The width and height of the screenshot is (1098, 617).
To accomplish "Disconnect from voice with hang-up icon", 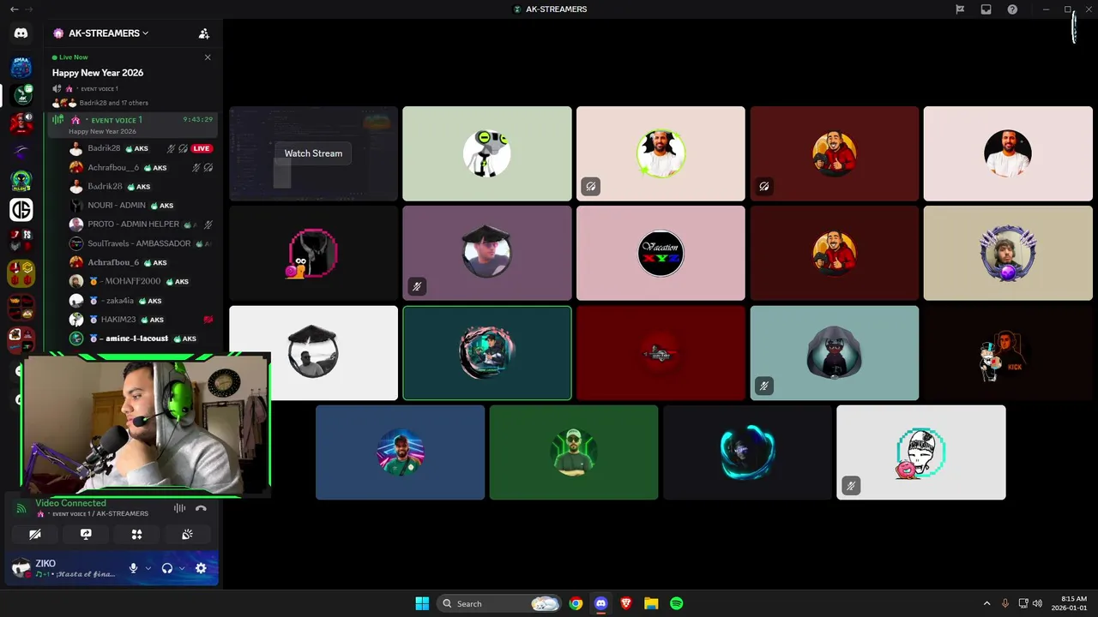I will 201,508.
